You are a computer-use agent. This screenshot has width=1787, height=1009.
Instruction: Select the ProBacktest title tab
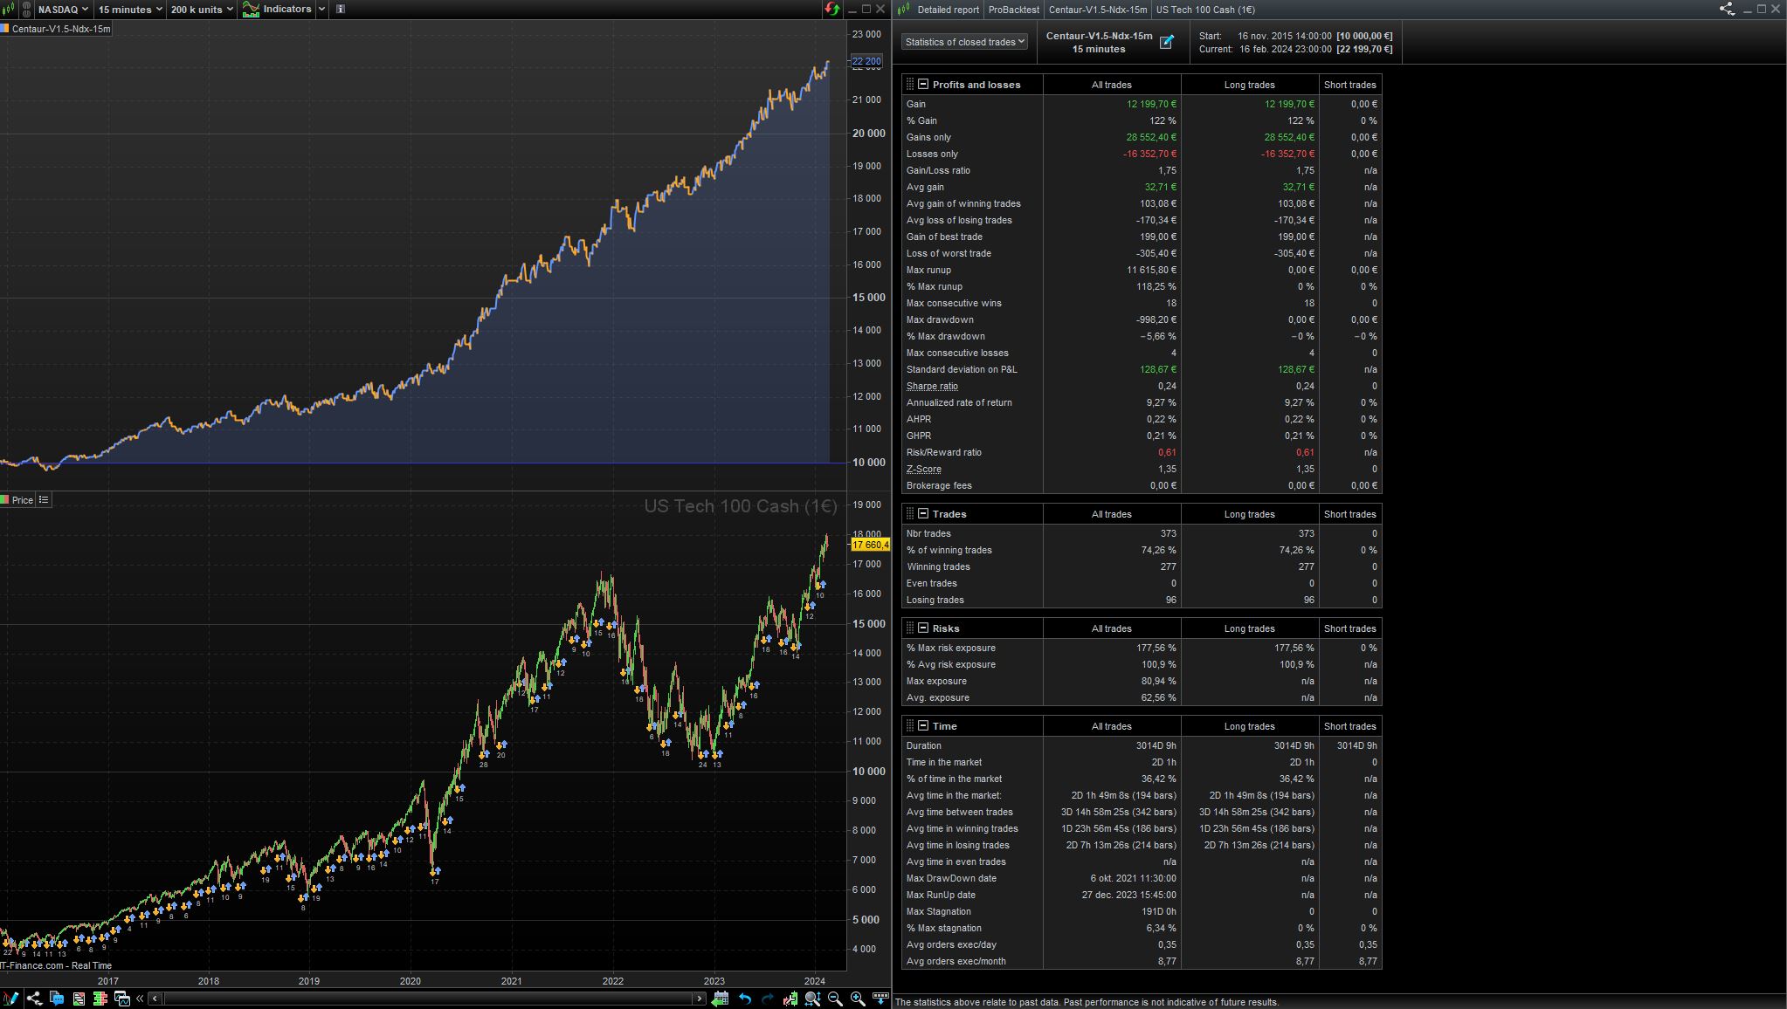point(1013,10)
